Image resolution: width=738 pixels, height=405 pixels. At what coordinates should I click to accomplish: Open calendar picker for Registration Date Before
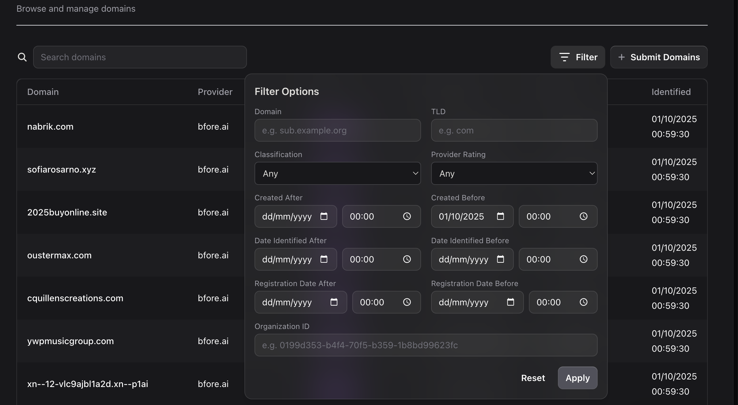tap(510, 302)
